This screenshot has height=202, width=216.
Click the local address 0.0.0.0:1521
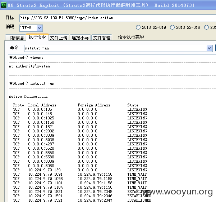(x=41, y=127)
